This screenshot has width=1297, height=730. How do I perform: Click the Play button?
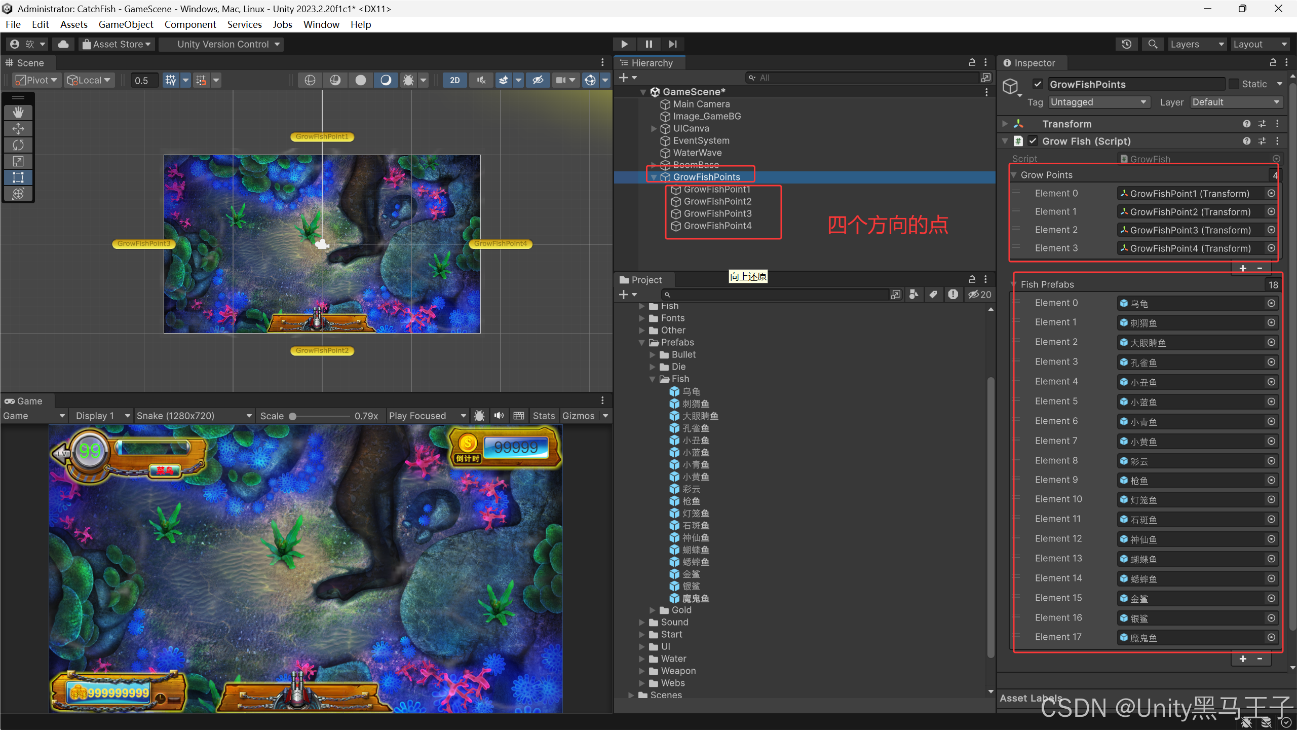pos(624,44)
